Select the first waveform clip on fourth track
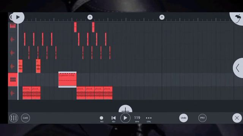Screen dimensions: 243x136 tap(21, 66)
